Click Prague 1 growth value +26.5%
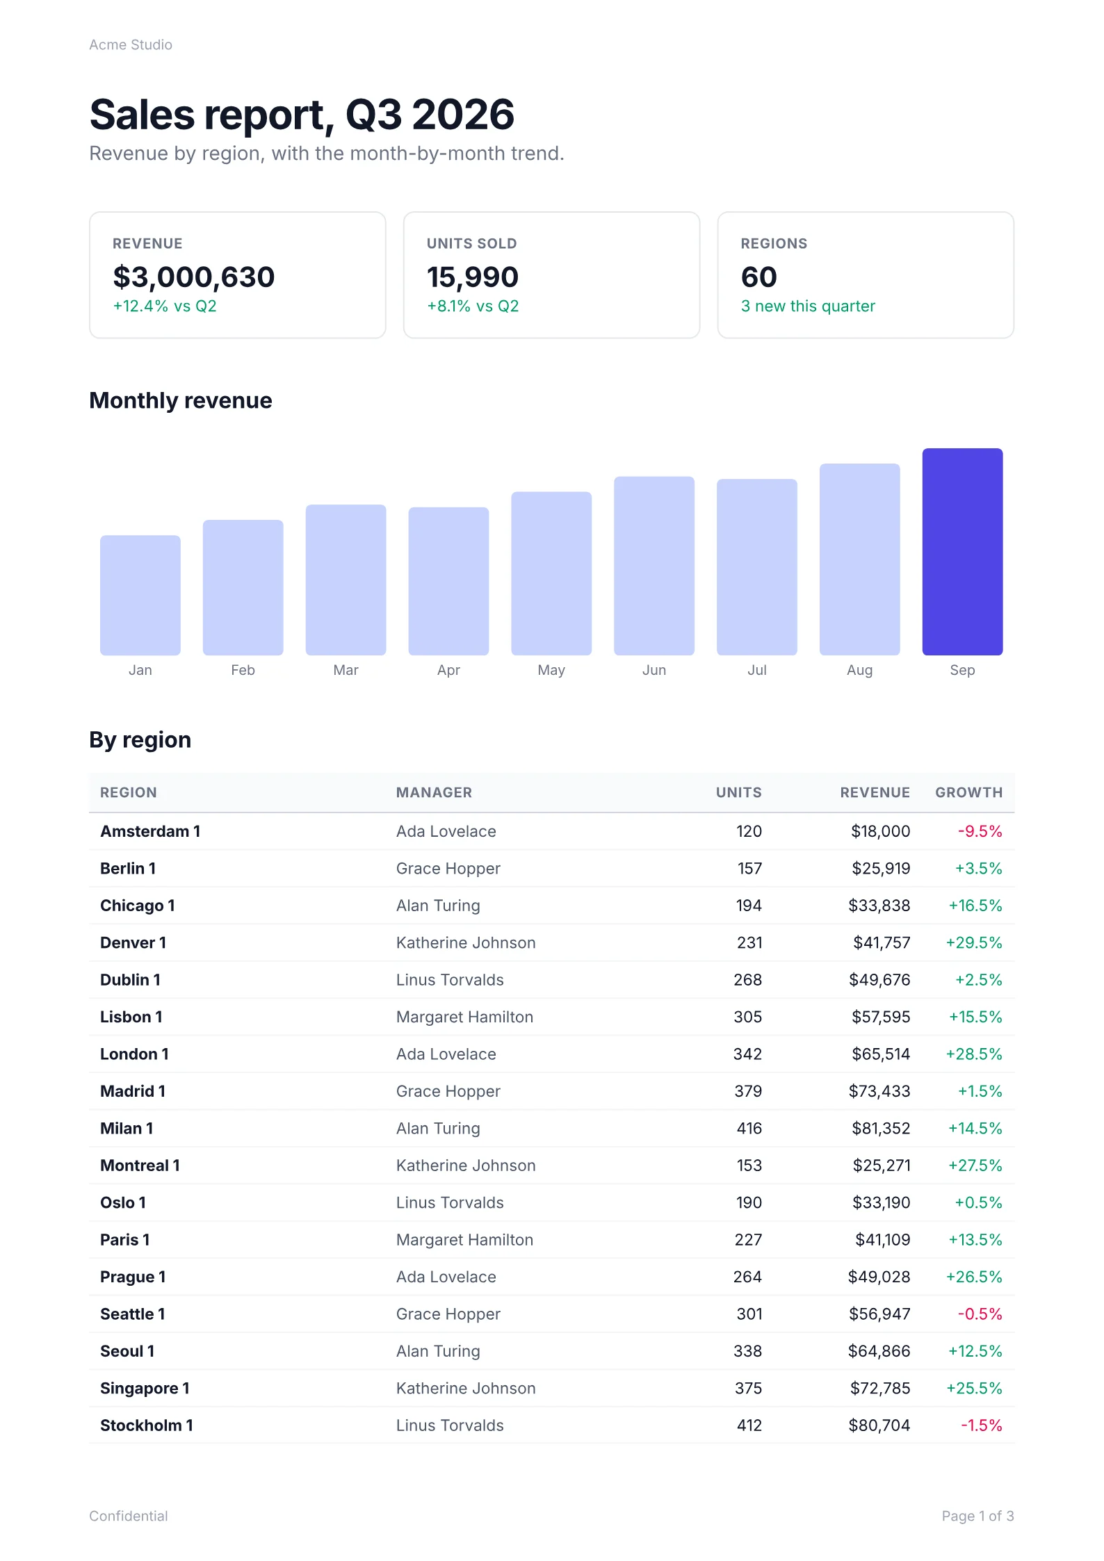 pos(974,1277)
